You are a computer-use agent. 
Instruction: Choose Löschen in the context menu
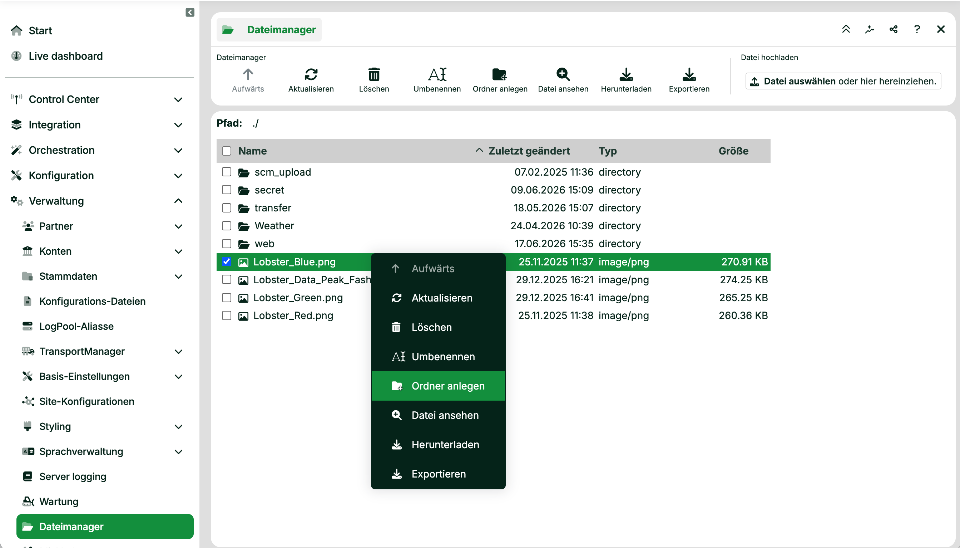[438, 327]
